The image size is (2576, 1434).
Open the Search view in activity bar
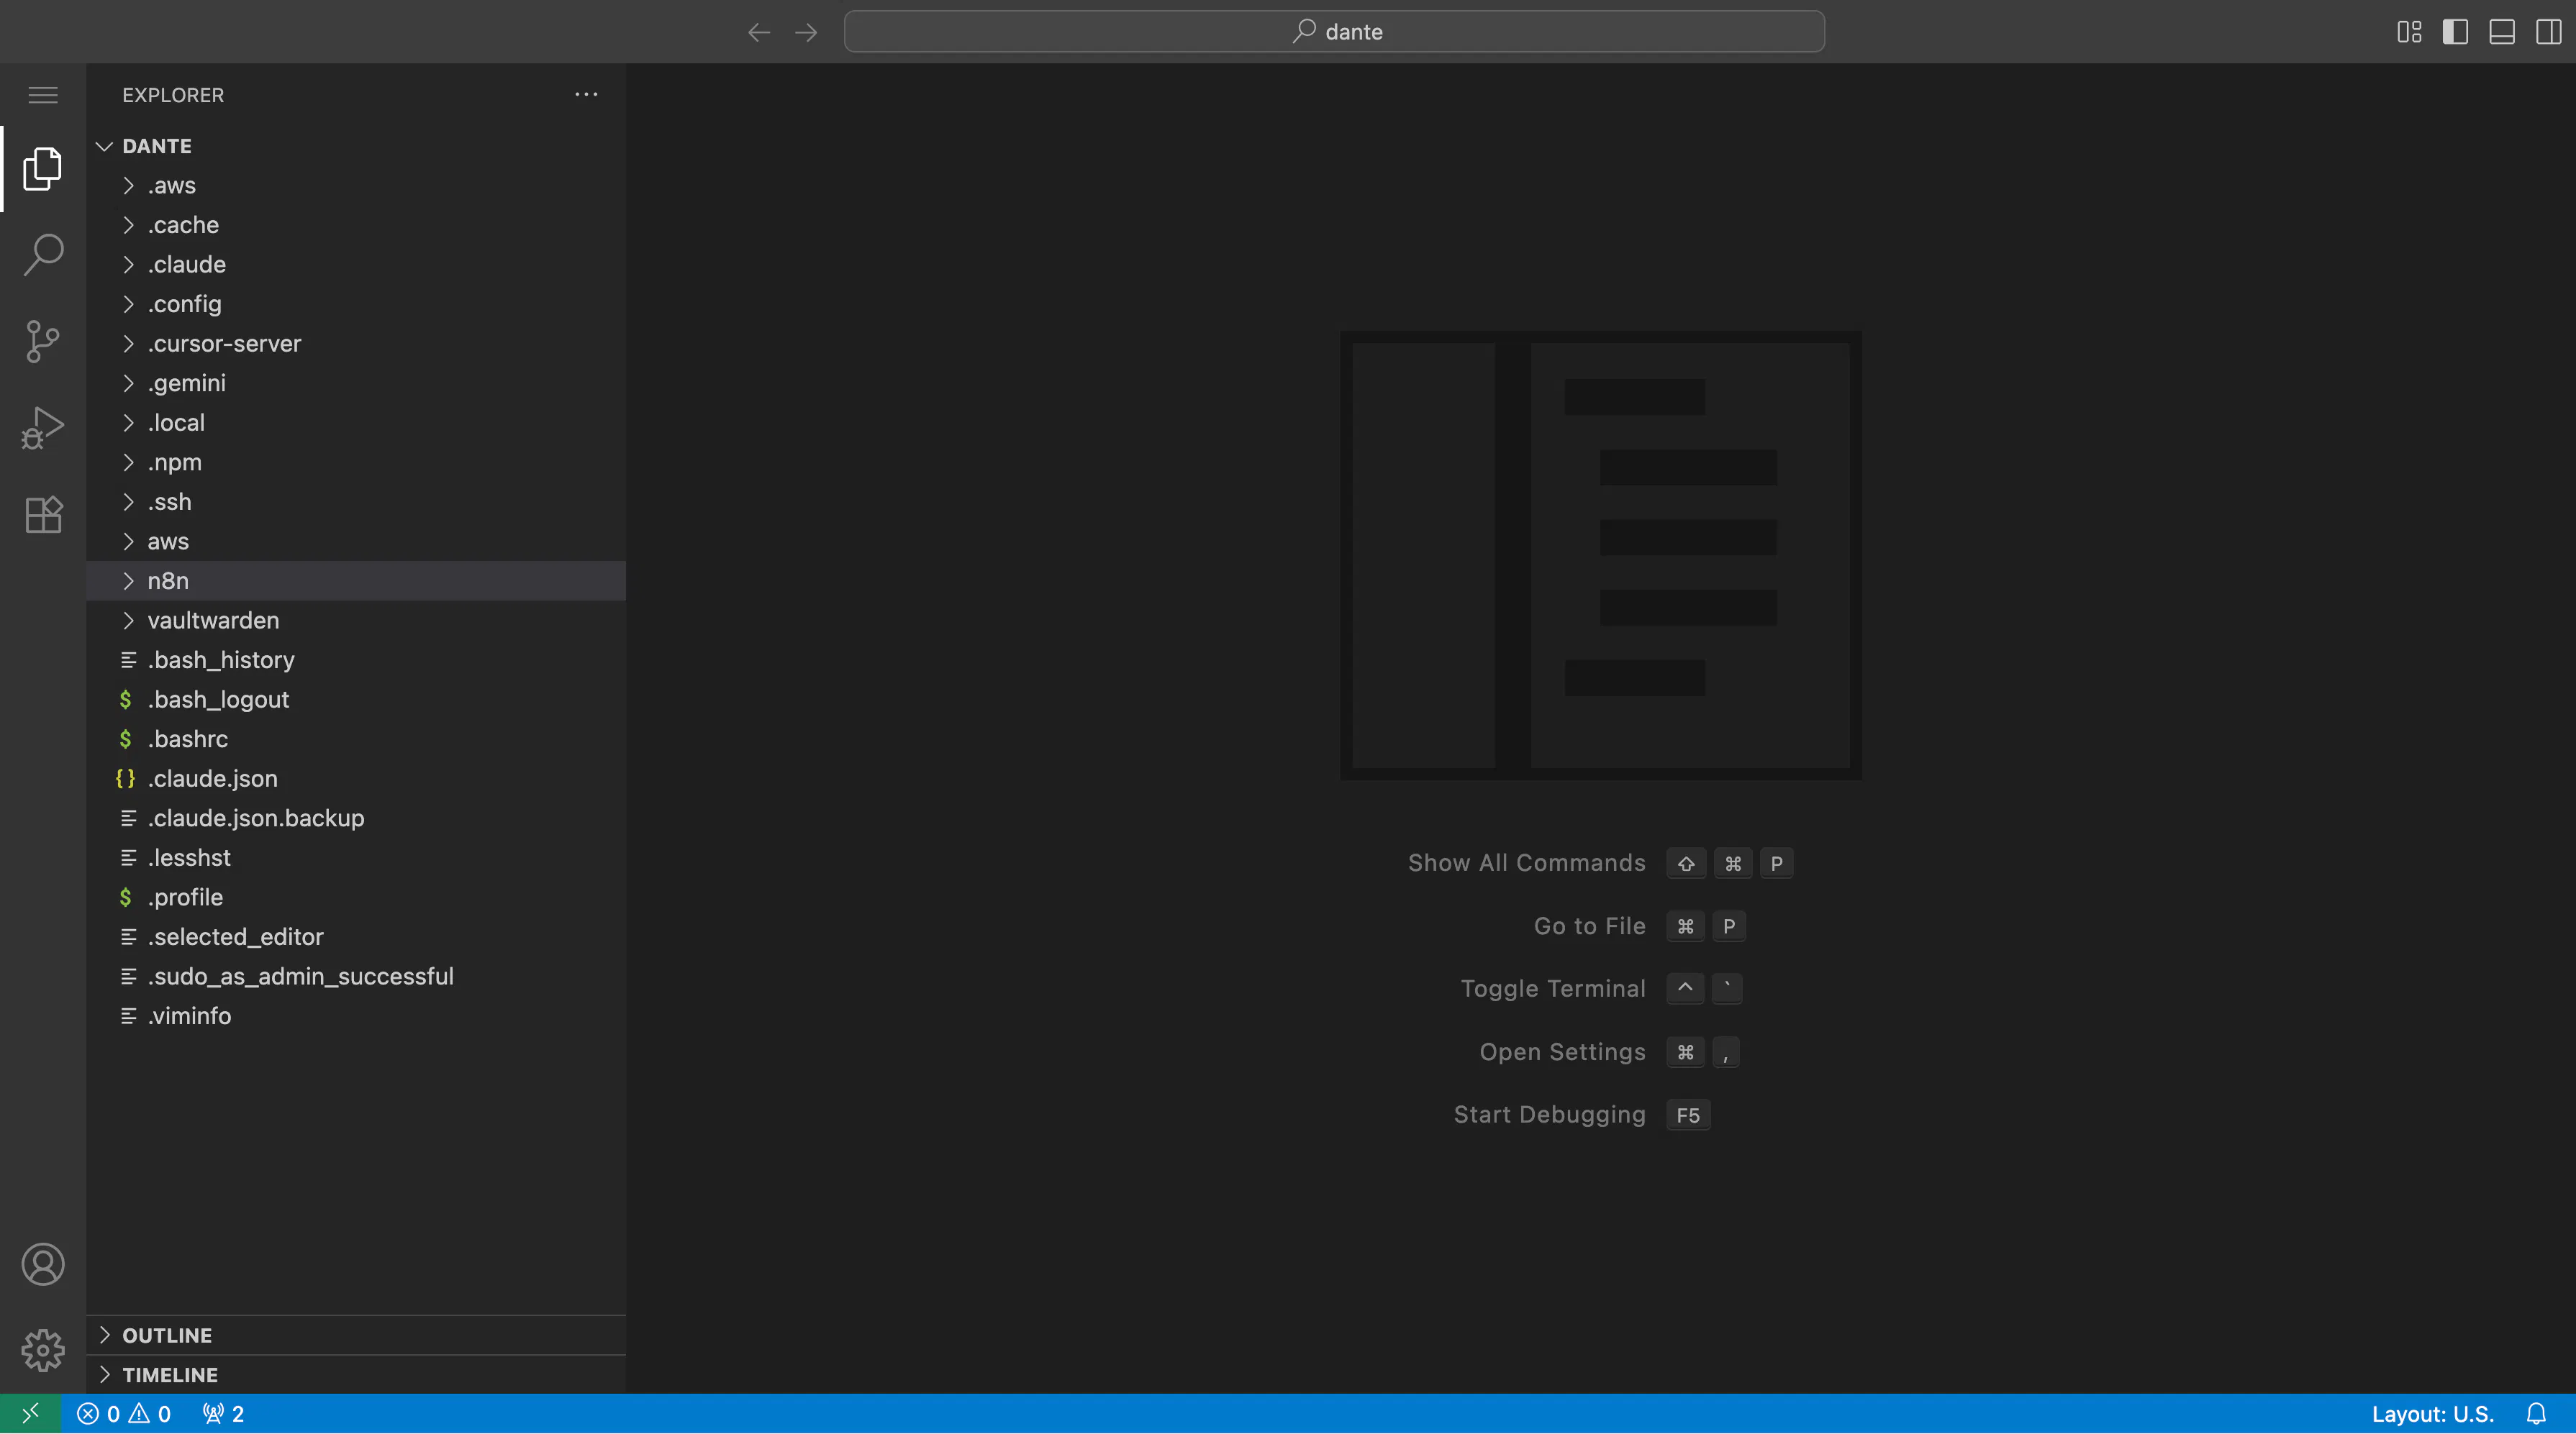[43, 255]
